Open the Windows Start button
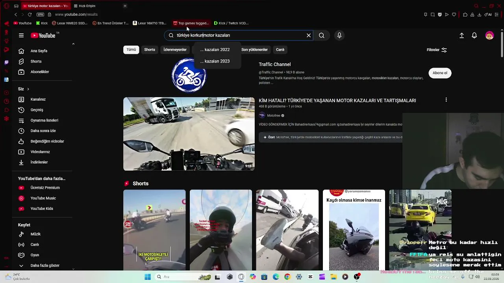Screen dimensions: 504x283 click(148, 277)
